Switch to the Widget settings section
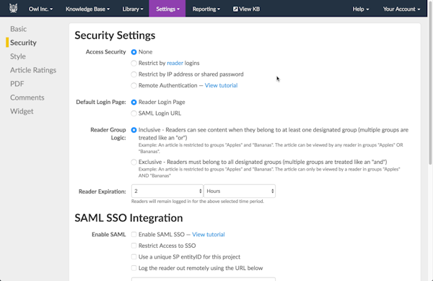Screen dimensions: 433x281 22,111
